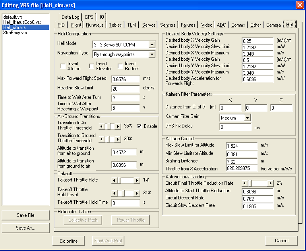
Task: Increase Takeoff Throttle Hold Level with right arrow
Action: coord(137,193)
